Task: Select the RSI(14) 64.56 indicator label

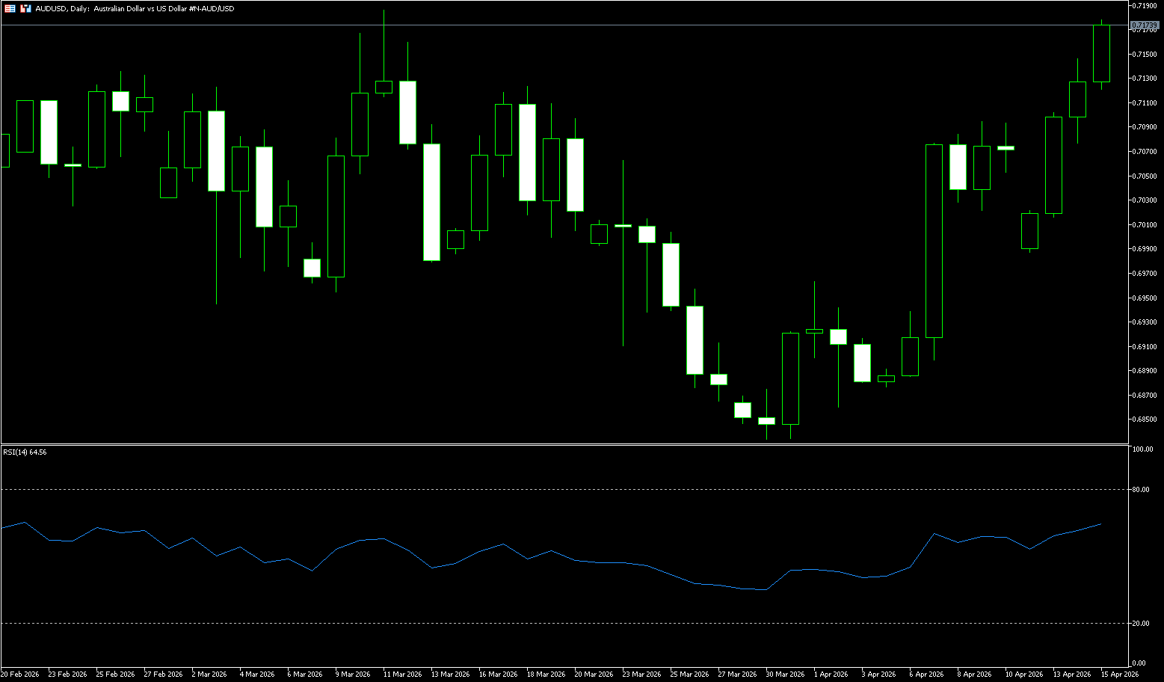Action: 25,452
